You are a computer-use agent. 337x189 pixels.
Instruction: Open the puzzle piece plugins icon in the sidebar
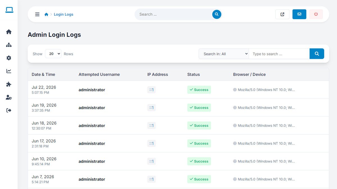(x=9, y=84)
